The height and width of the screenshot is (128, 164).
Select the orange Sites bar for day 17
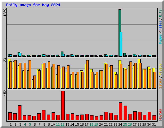click(x=87, y=74)
